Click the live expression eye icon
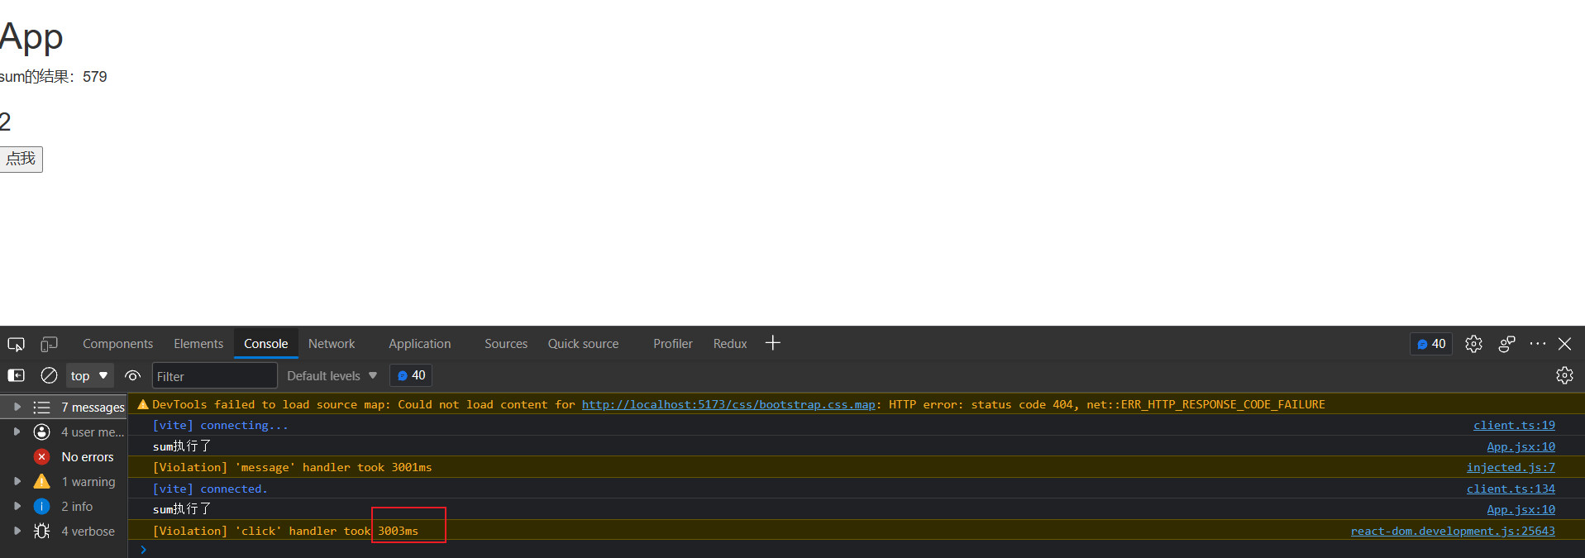This screenshot has width=1585, height=558. (x=132, y=375)
